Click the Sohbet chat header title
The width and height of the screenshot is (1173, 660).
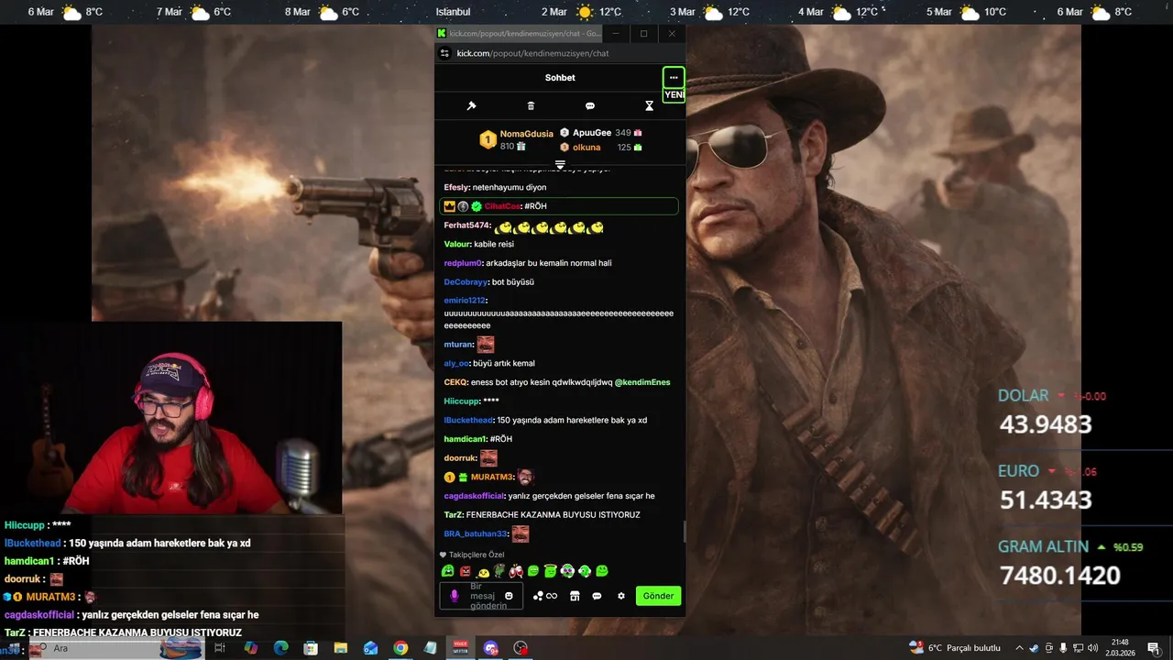tap(560, 78)
